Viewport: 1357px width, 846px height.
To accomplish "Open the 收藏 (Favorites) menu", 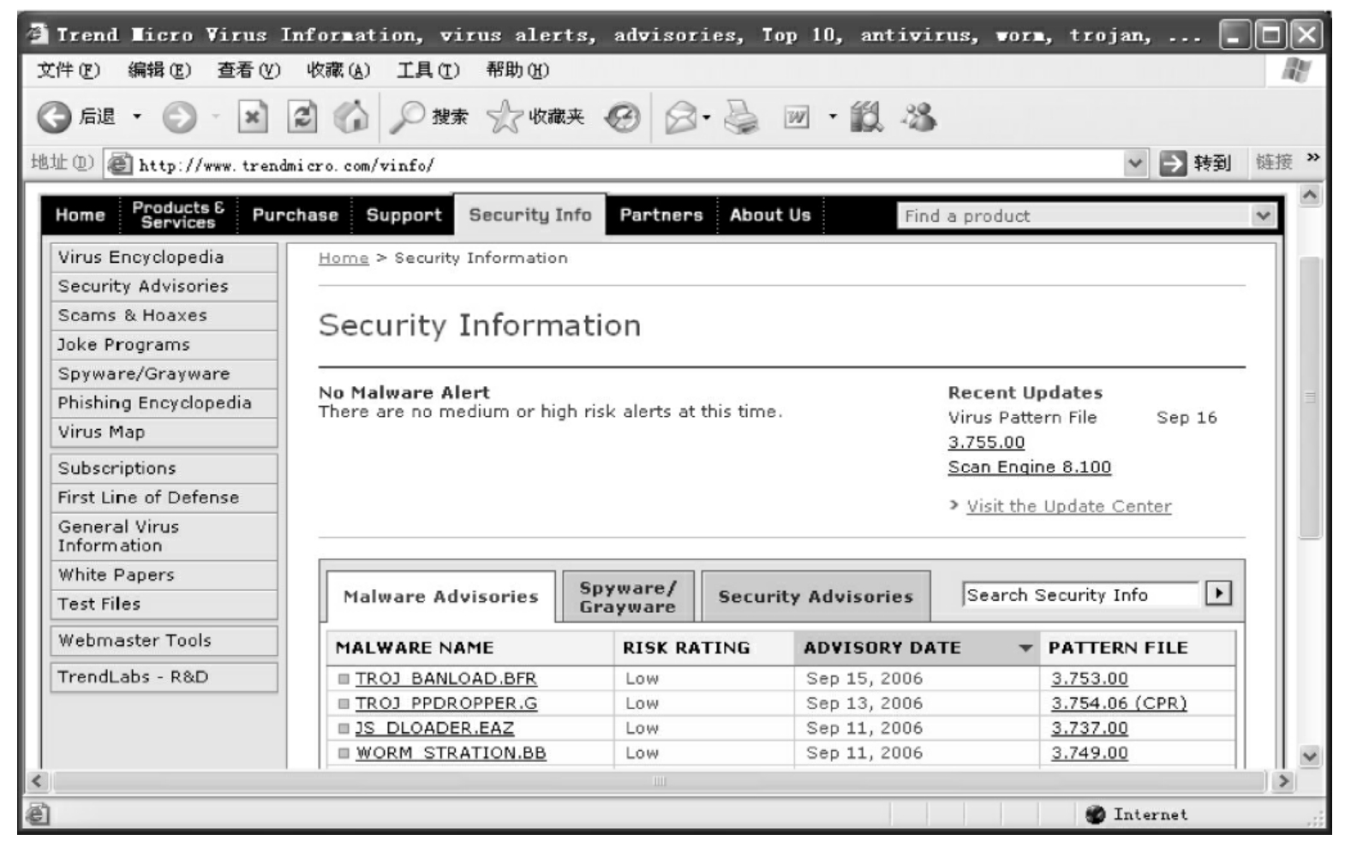I will pyautogui.click(x=338, y=70).
